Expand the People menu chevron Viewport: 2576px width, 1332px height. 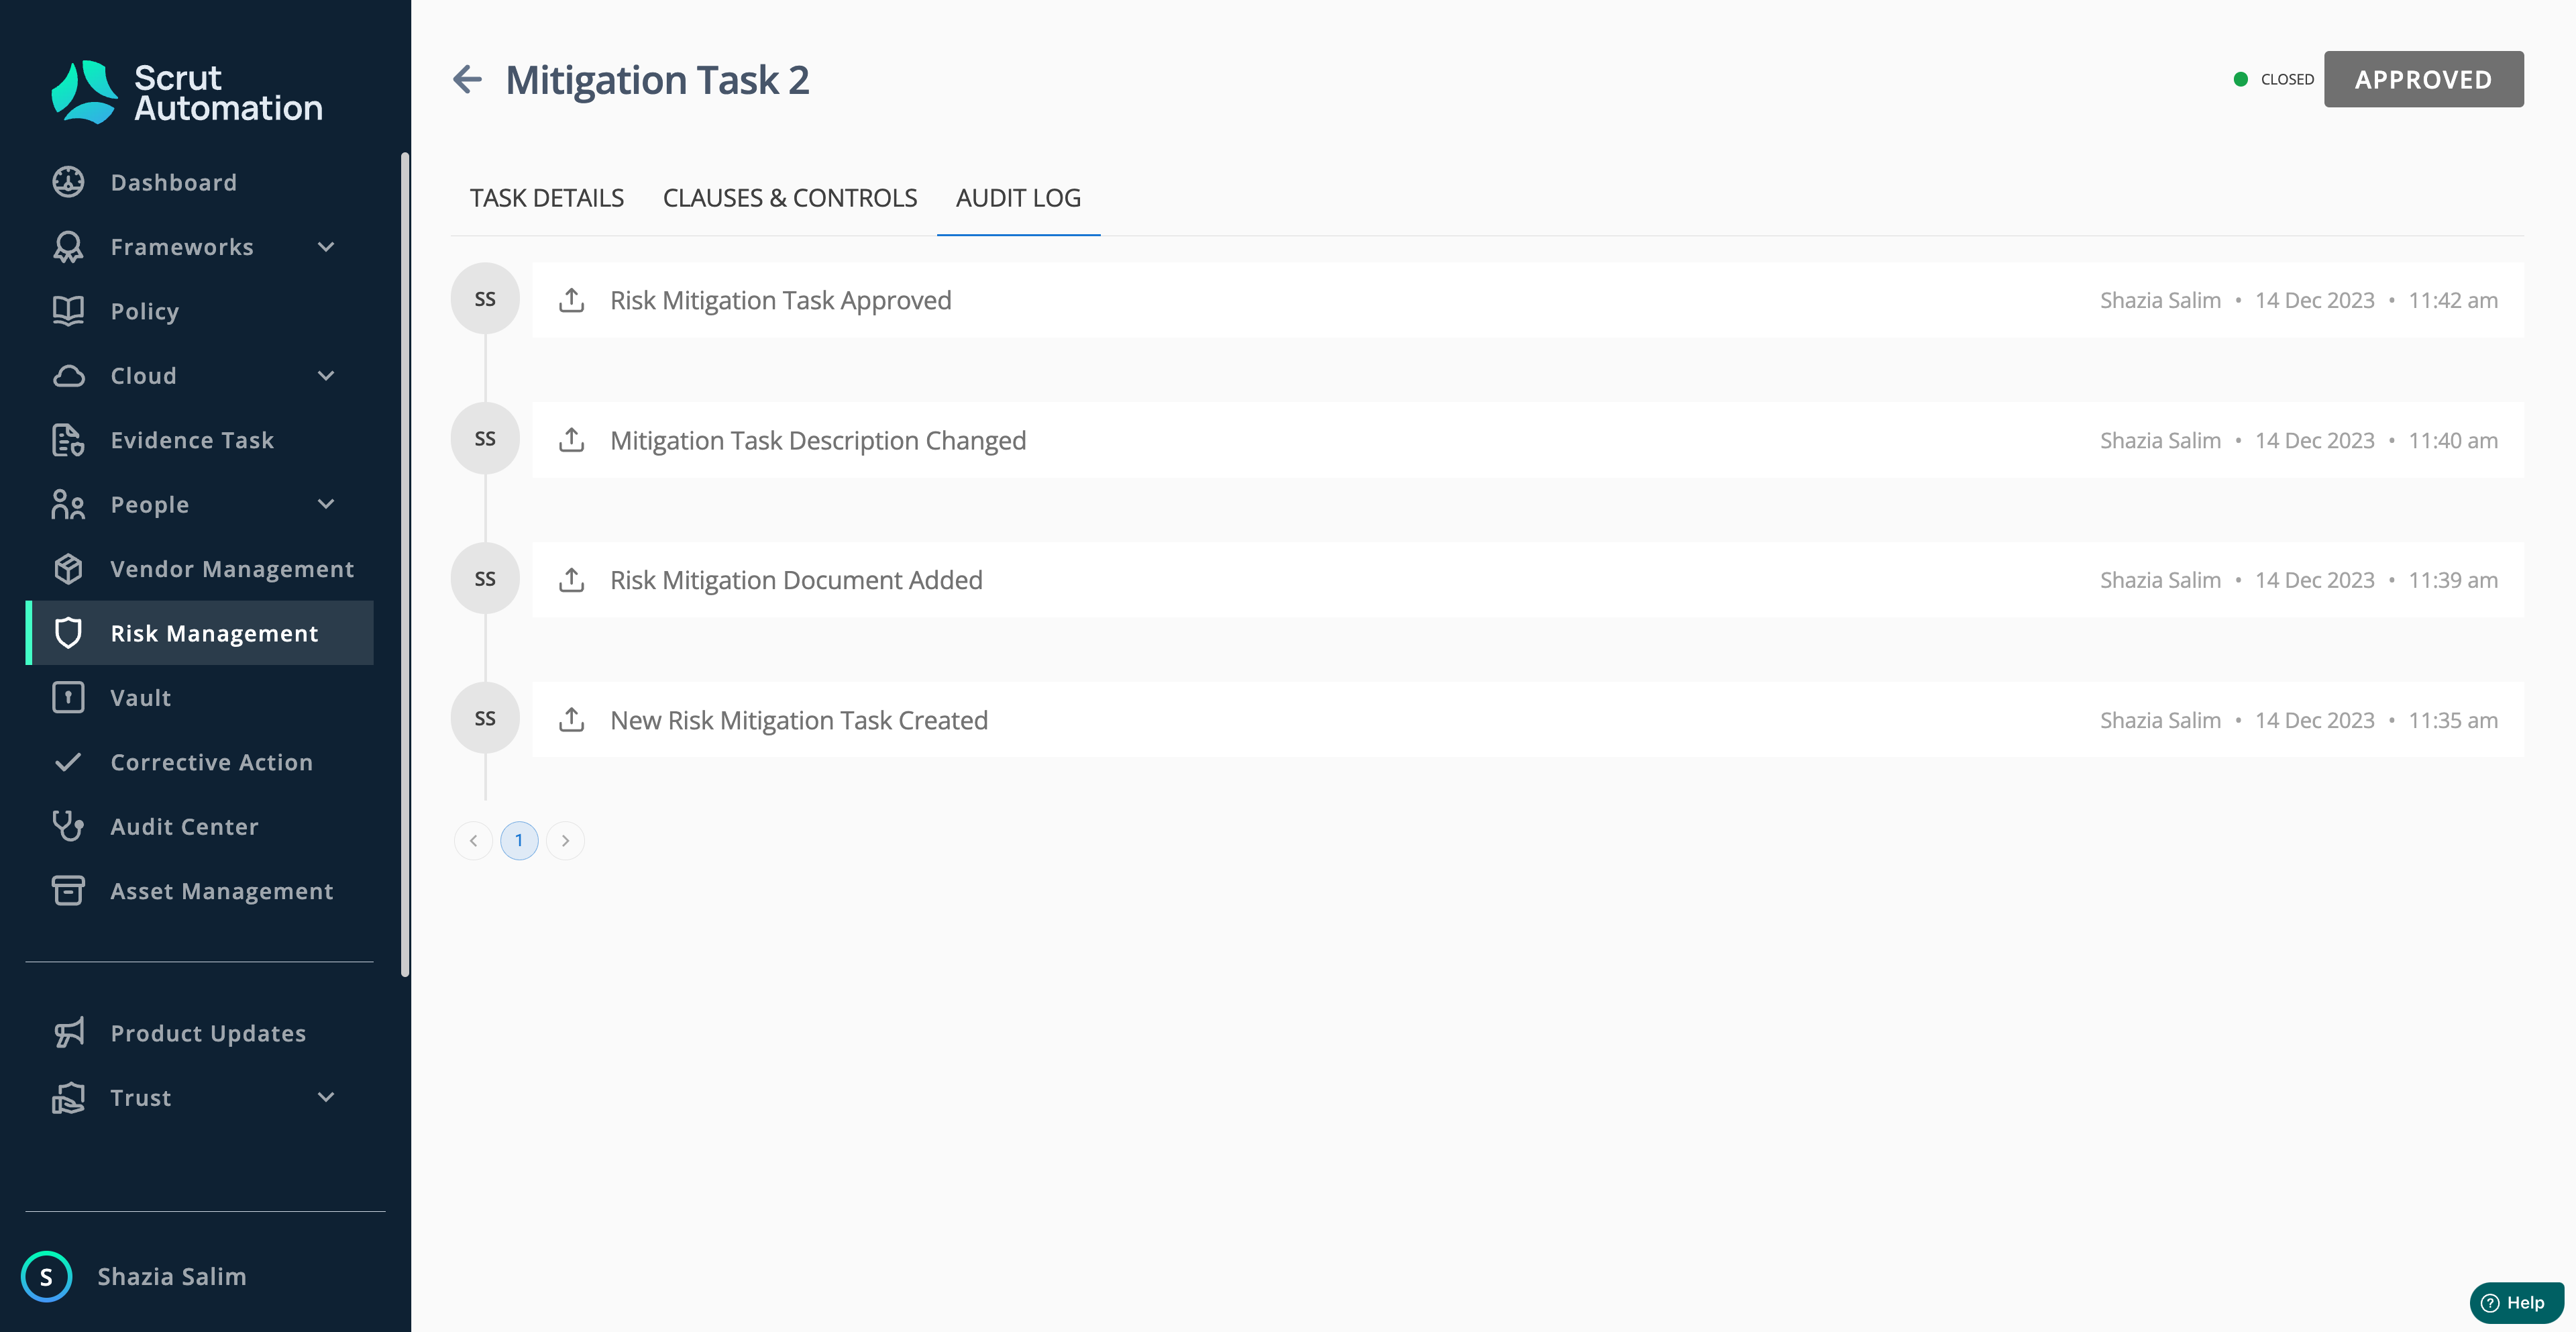tap(326, 504)
